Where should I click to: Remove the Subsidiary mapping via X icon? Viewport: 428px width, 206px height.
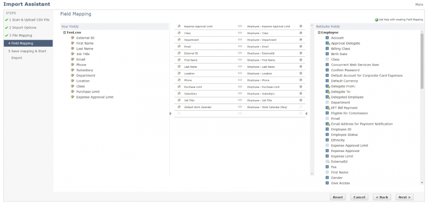click(301, 94)
